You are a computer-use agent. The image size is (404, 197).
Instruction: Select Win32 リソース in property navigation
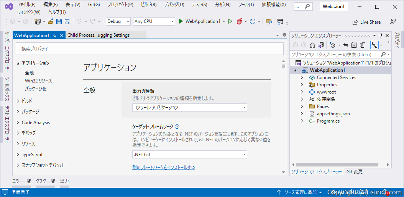point(38,81)
